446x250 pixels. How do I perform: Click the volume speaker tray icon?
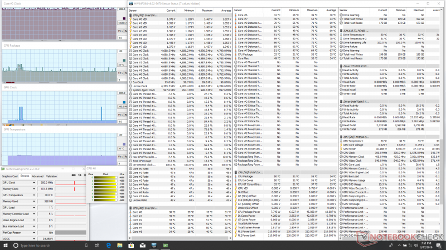tap(416, 246)
